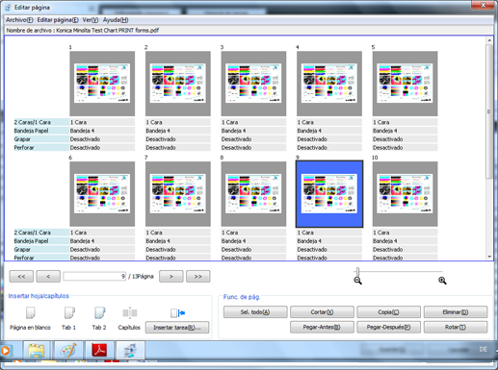Image resolution: width=498 pixels, height=370 pixels.
Task: Click the '2 Caras/1 Cara' label in first row
Action: 41,122
